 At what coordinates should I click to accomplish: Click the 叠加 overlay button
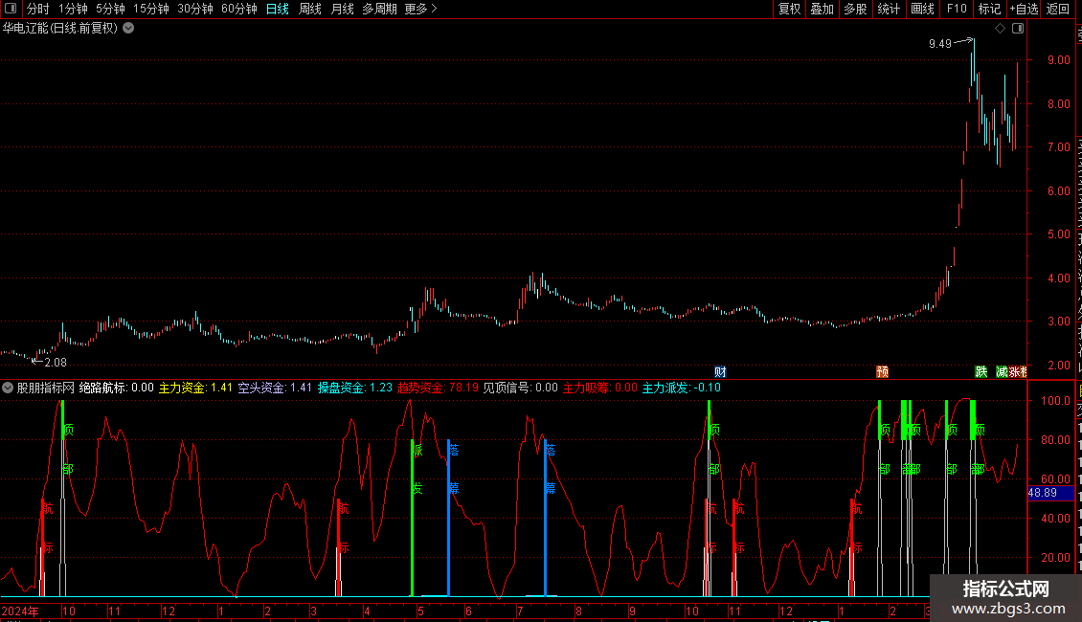[822, 9]
